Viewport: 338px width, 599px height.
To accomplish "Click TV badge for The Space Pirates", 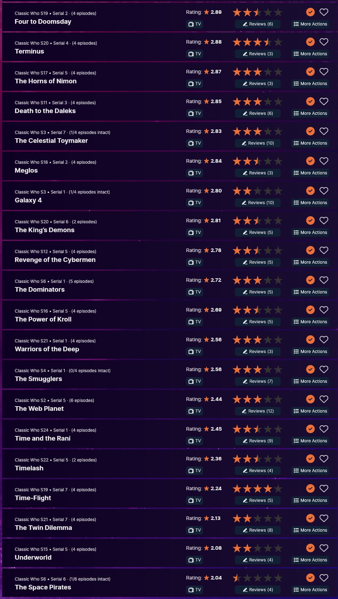I will click(x=194, y=590).
